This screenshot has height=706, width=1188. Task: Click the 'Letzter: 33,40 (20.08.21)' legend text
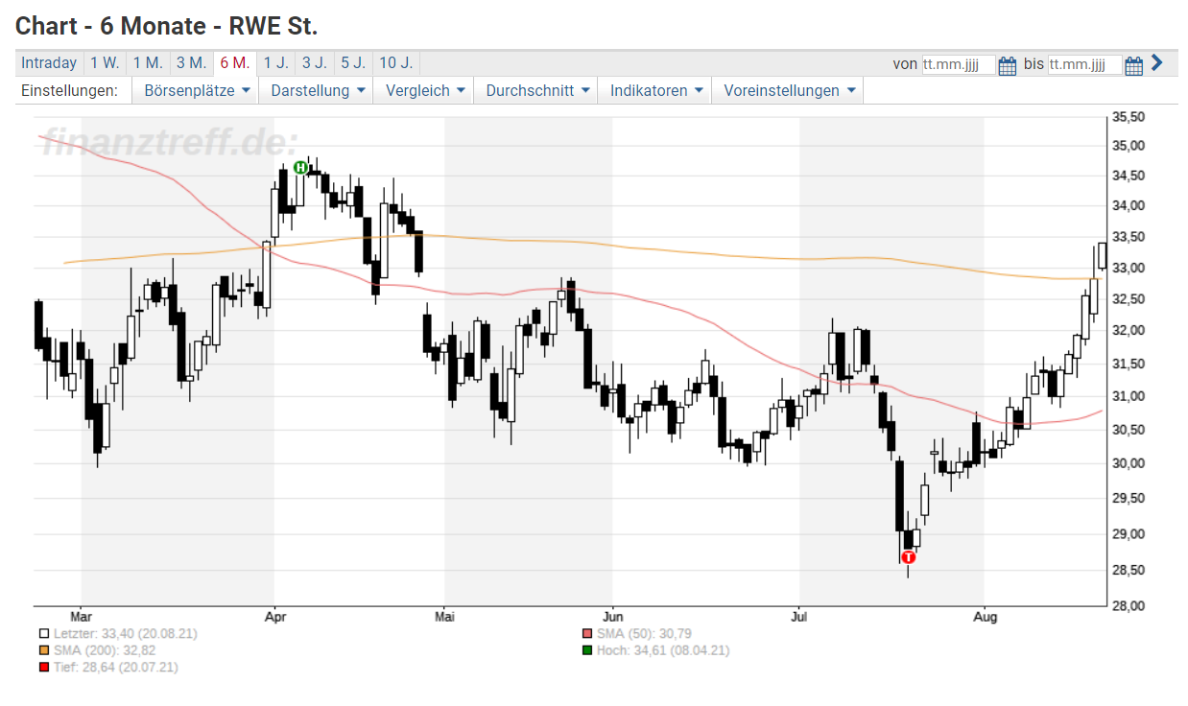point(125,634)
